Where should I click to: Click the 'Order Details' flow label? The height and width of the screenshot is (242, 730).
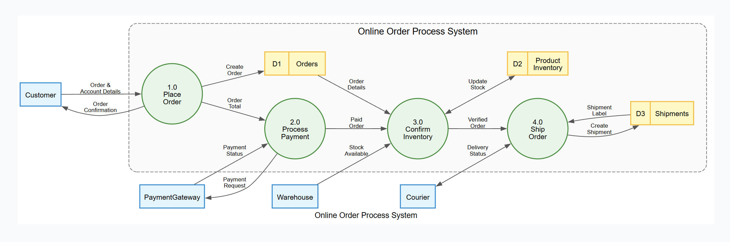point(356,84)
